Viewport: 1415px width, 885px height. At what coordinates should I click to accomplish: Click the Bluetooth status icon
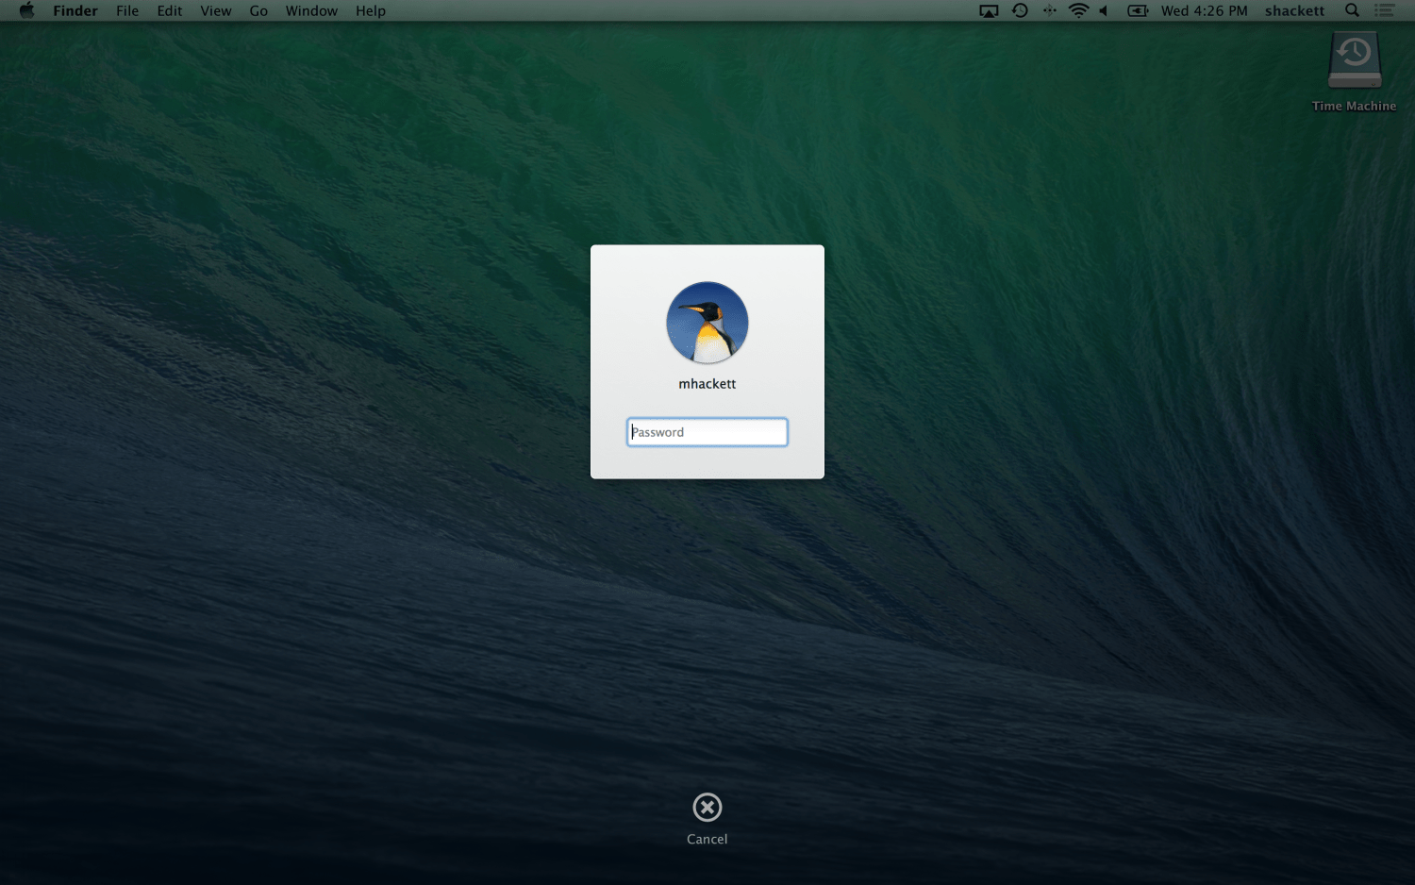pyautogui.click(x=1049, y=11)
